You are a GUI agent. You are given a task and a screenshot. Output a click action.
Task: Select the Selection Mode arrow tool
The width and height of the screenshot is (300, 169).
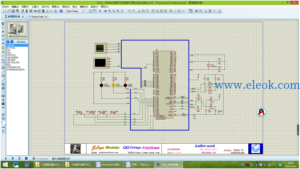3,24
